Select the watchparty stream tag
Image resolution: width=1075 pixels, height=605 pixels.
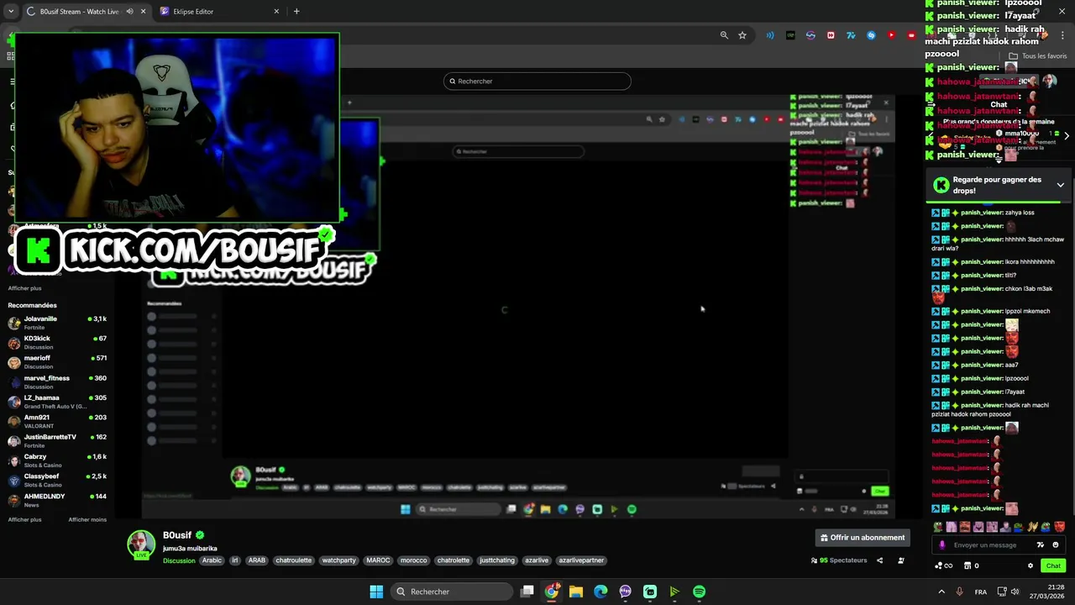[339, 560]
